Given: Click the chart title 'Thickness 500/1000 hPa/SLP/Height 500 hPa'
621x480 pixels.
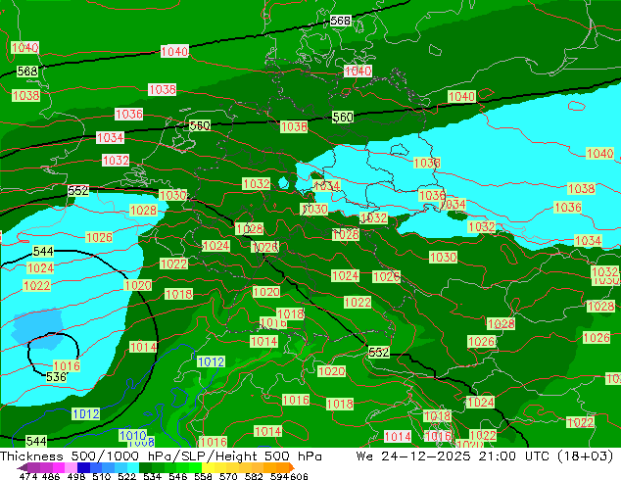Looking at the screenshot, I should [x=161, y=456].
